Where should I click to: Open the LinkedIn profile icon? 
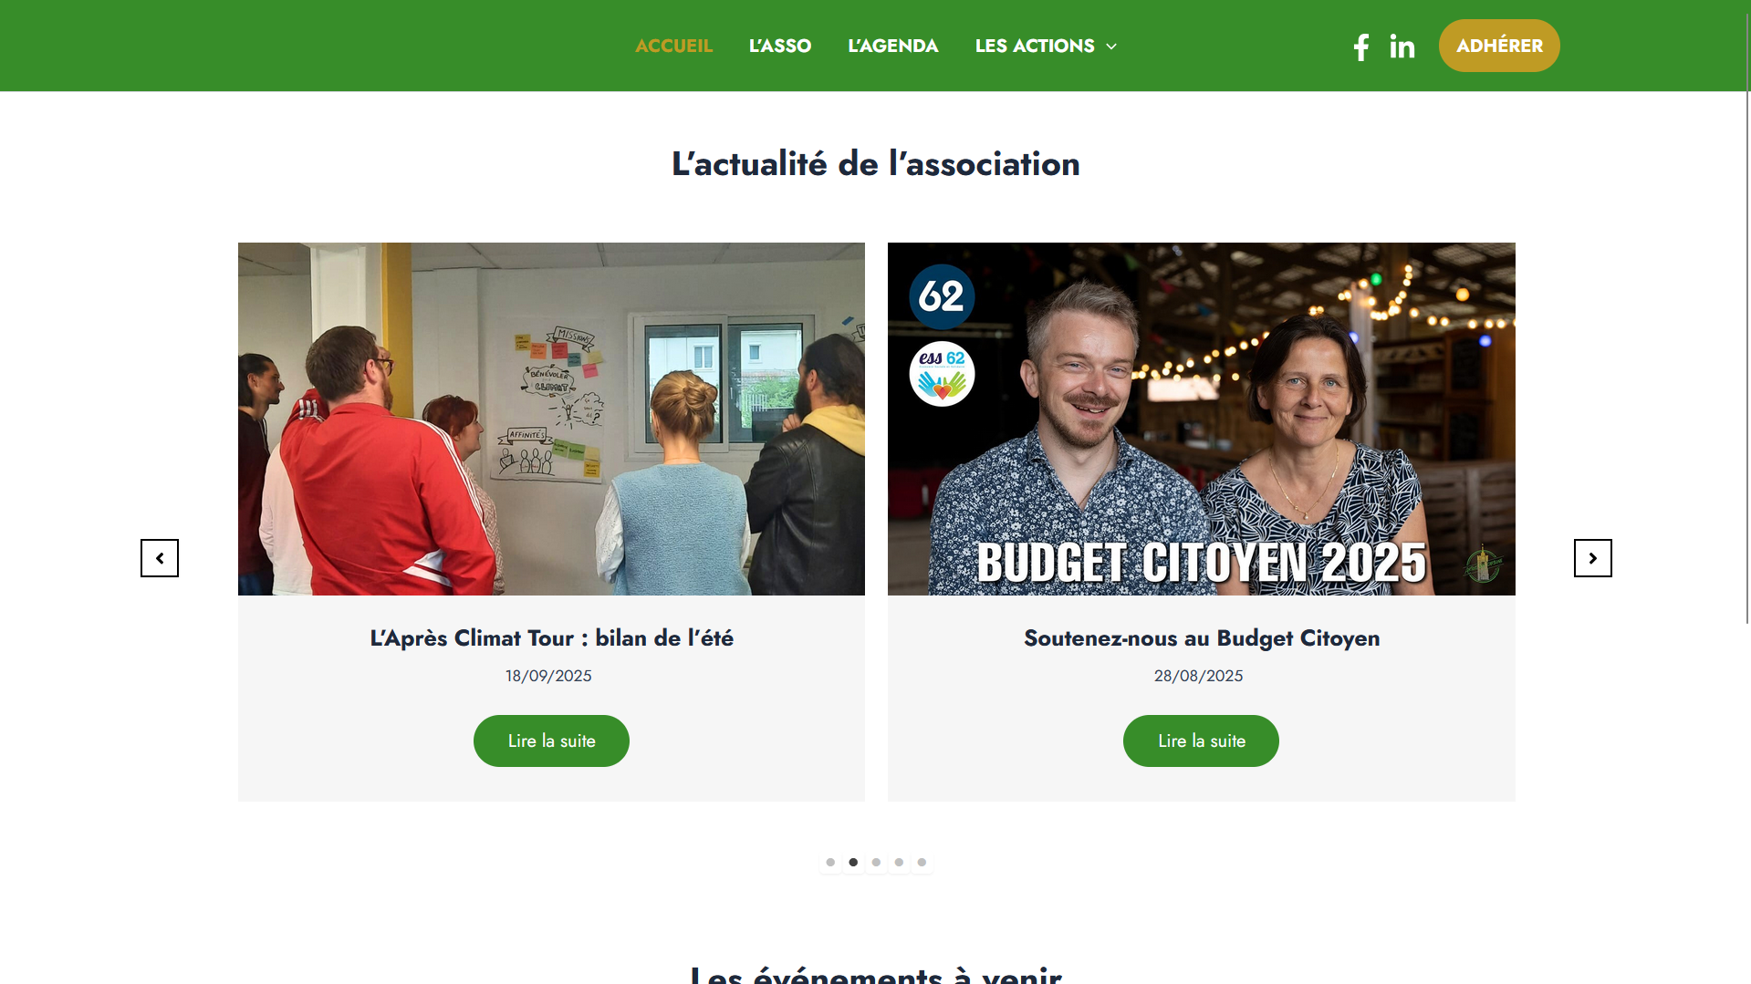click(1402, 47)
